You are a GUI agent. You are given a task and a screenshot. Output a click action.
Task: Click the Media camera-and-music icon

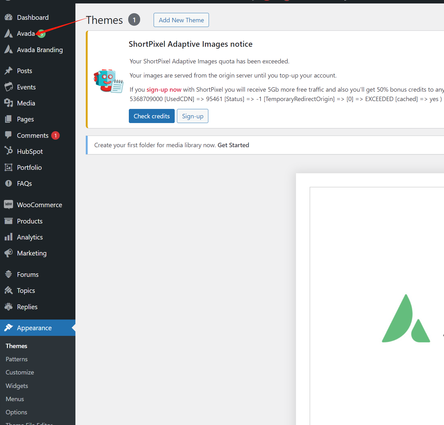8,103
